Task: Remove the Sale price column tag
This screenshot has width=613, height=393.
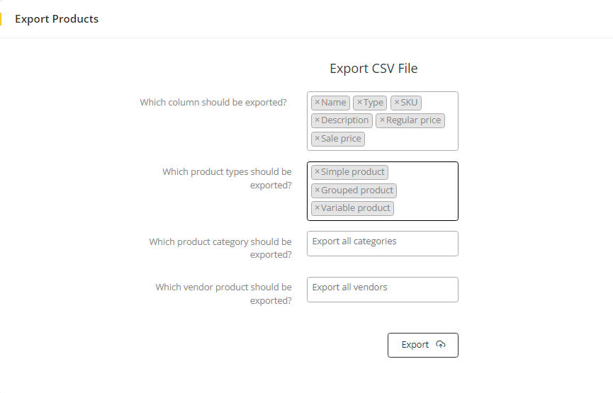Action: click(317, 139)
